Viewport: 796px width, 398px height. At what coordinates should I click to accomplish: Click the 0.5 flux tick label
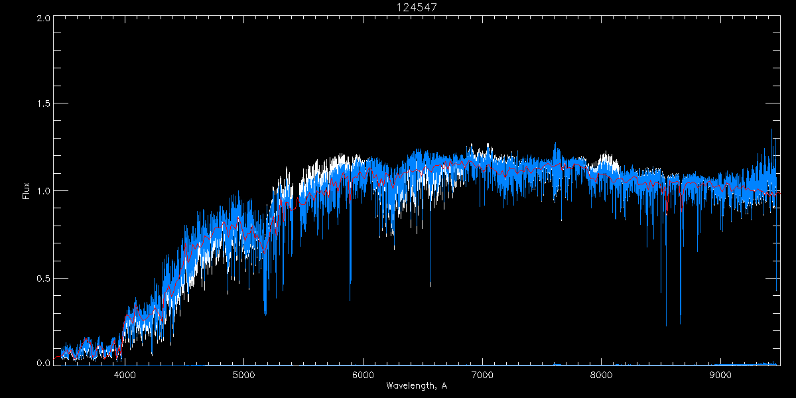click(43, 278)
